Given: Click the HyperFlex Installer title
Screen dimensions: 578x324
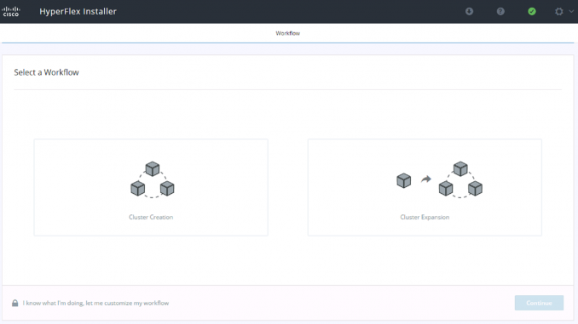Looking at the screenshot, I should (x=78, y=11).
